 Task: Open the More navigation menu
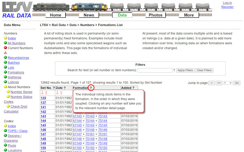point(189,15)
